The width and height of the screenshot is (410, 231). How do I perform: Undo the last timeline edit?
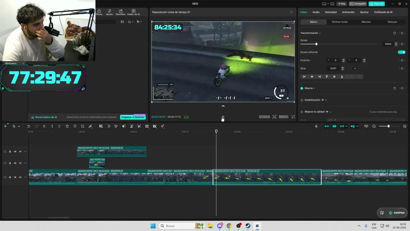point(29,126)
